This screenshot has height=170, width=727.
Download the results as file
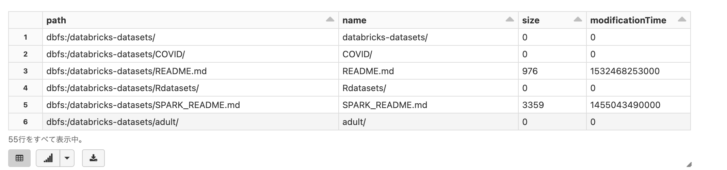coord(93,158)
